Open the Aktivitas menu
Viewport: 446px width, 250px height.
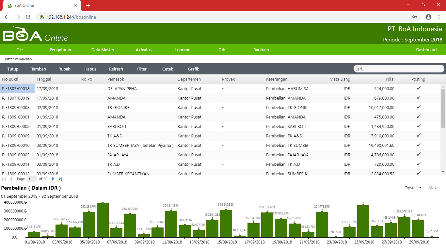pyautogui.click(x=144, y=50)
